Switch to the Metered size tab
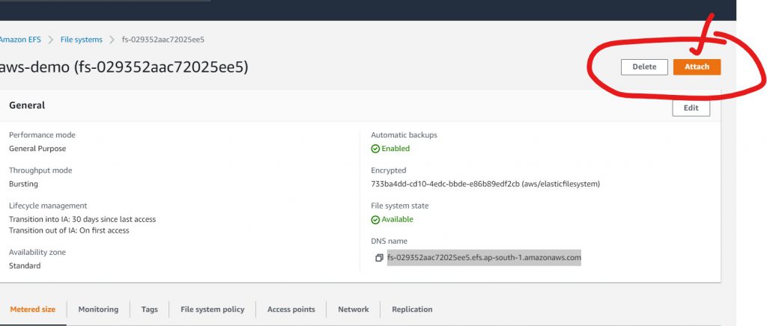 coord(32,310)
